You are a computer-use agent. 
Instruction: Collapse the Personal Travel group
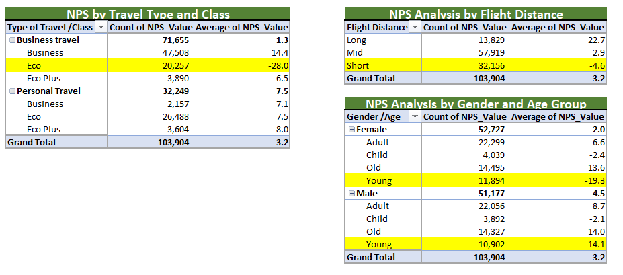pyautogui.click(x=12, y=91)
